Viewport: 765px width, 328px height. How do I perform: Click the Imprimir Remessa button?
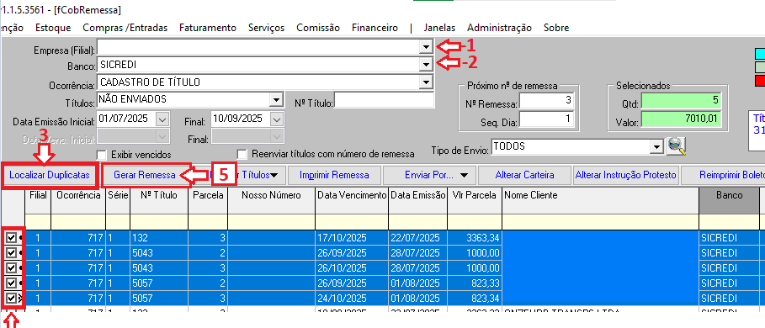click(x=334, y=175)
